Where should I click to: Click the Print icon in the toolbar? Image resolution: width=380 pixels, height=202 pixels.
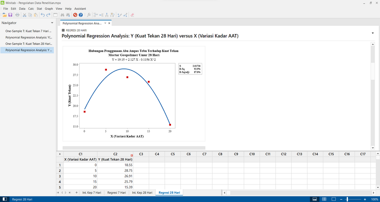[x=17, y=15]
